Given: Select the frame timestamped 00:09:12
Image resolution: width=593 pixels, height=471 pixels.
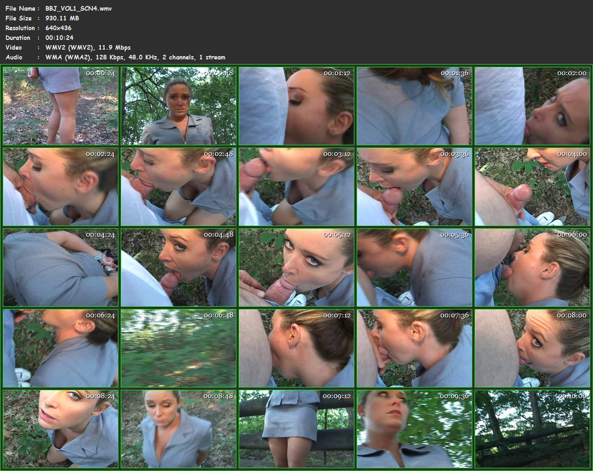Looking at the screenshot, I should (x=296, y=429).
